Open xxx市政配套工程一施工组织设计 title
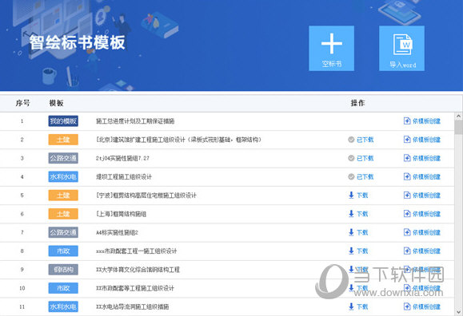This screenshot has width=463, height=316. coord(137,251)
